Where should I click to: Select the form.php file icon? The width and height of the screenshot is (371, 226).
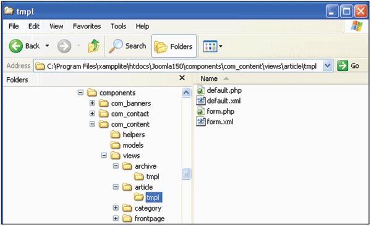(x=200, y=111)
